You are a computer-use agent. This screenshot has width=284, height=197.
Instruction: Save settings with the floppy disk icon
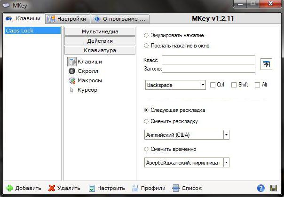[x=274, y=188]
